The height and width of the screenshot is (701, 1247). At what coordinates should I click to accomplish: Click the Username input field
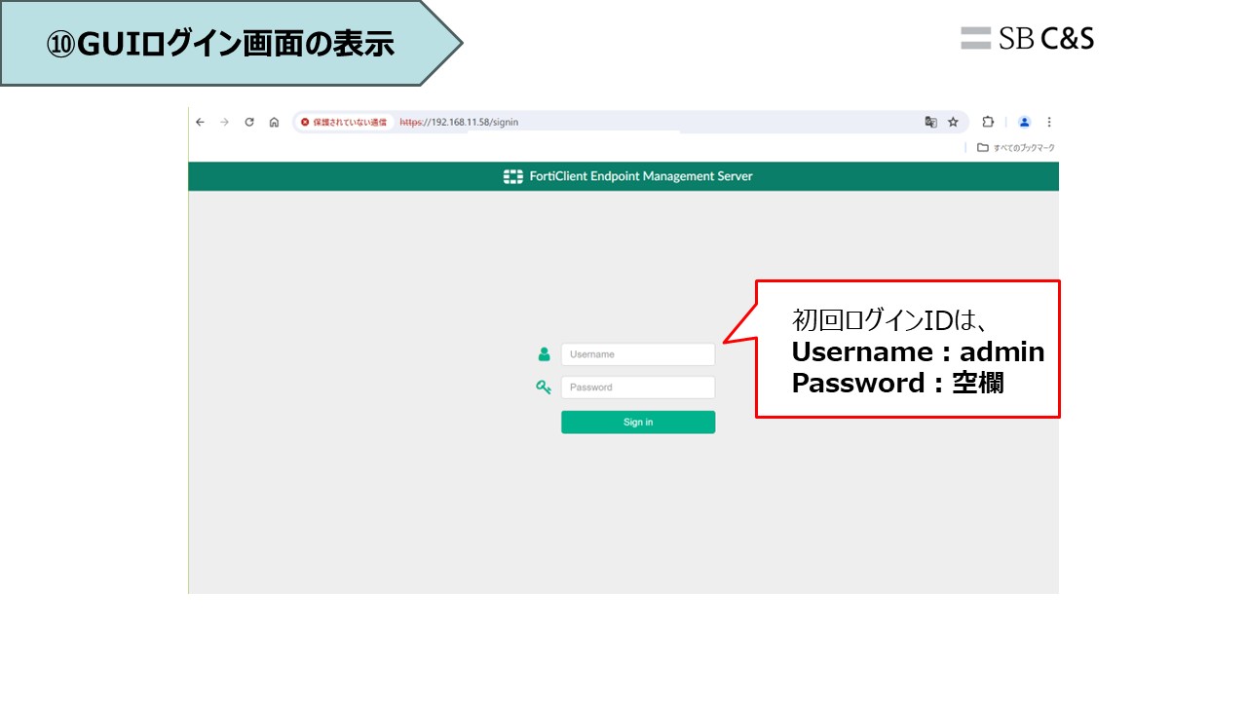(x=638, y=354)
